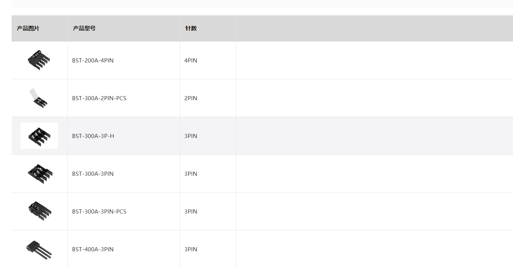
Task: Click the BST-300A-2PIN-PCS product thumbnail
Action: pos(39,98)
